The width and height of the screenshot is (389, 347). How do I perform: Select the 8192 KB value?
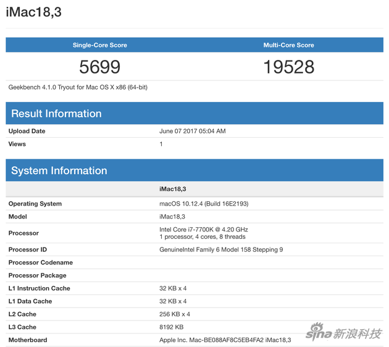[172, 327]
